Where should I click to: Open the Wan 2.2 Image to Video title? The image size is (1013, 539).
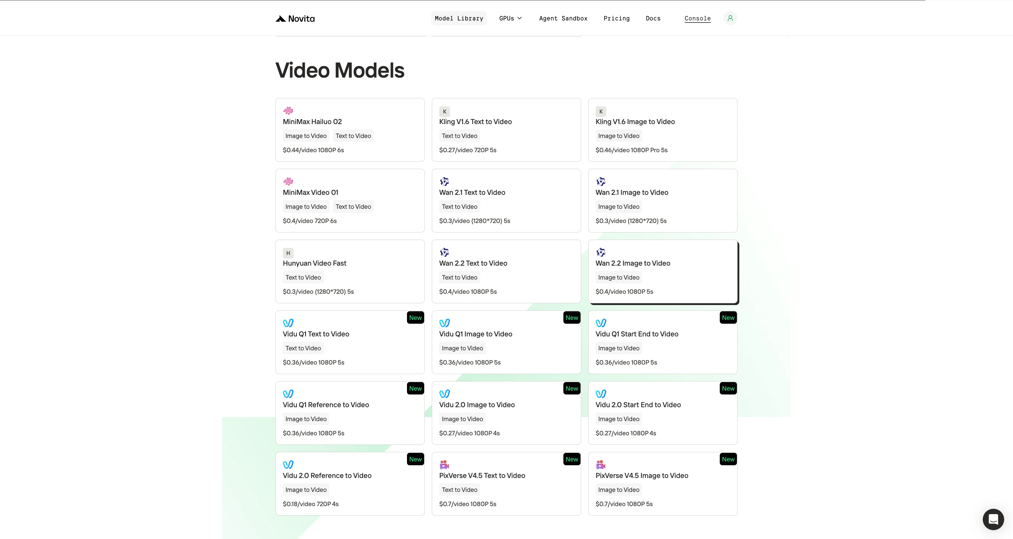coord(633,263)
